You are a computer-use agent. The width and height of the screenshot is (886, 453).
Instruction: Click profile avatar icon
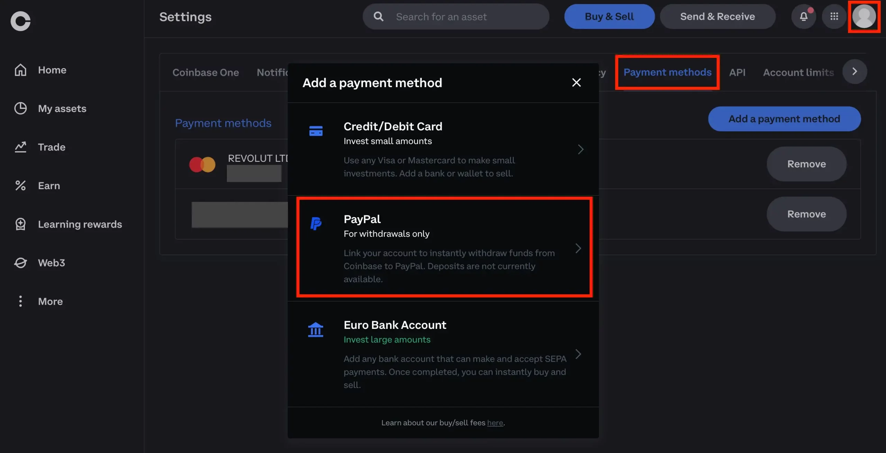865,16
